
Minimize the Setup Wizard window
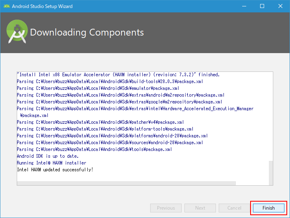click(x=244, y=6)
